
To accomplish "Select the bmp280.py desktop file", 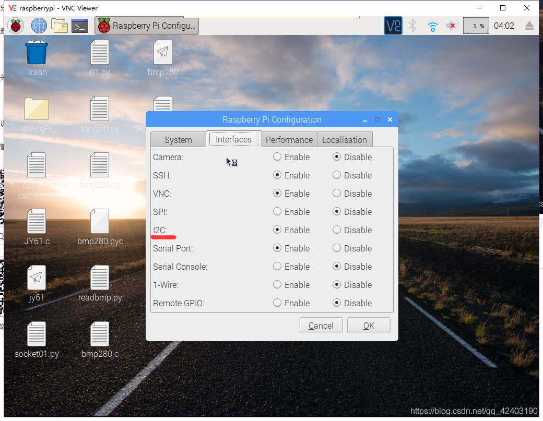I will pyautogui.click(x=100, y=171).
